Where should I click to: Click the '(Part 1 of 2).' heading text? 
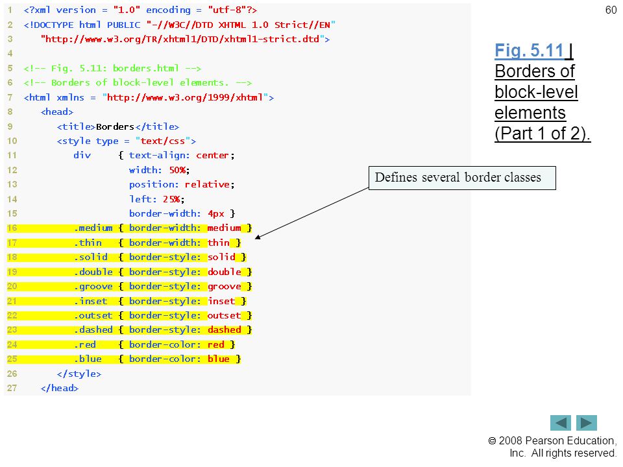point(543,134)
